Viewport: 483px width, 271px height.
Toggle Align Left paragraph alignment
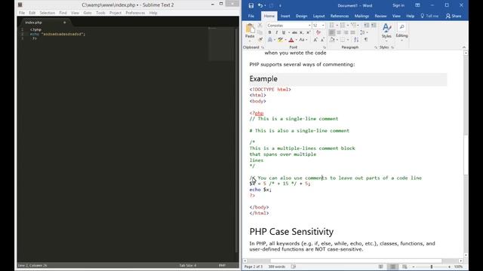click(332, 32)
